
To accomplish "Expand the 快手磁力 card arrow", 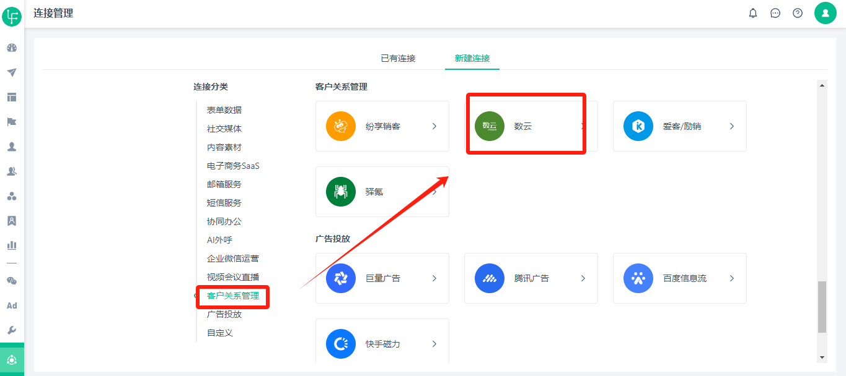I will [x=434, y=344].
